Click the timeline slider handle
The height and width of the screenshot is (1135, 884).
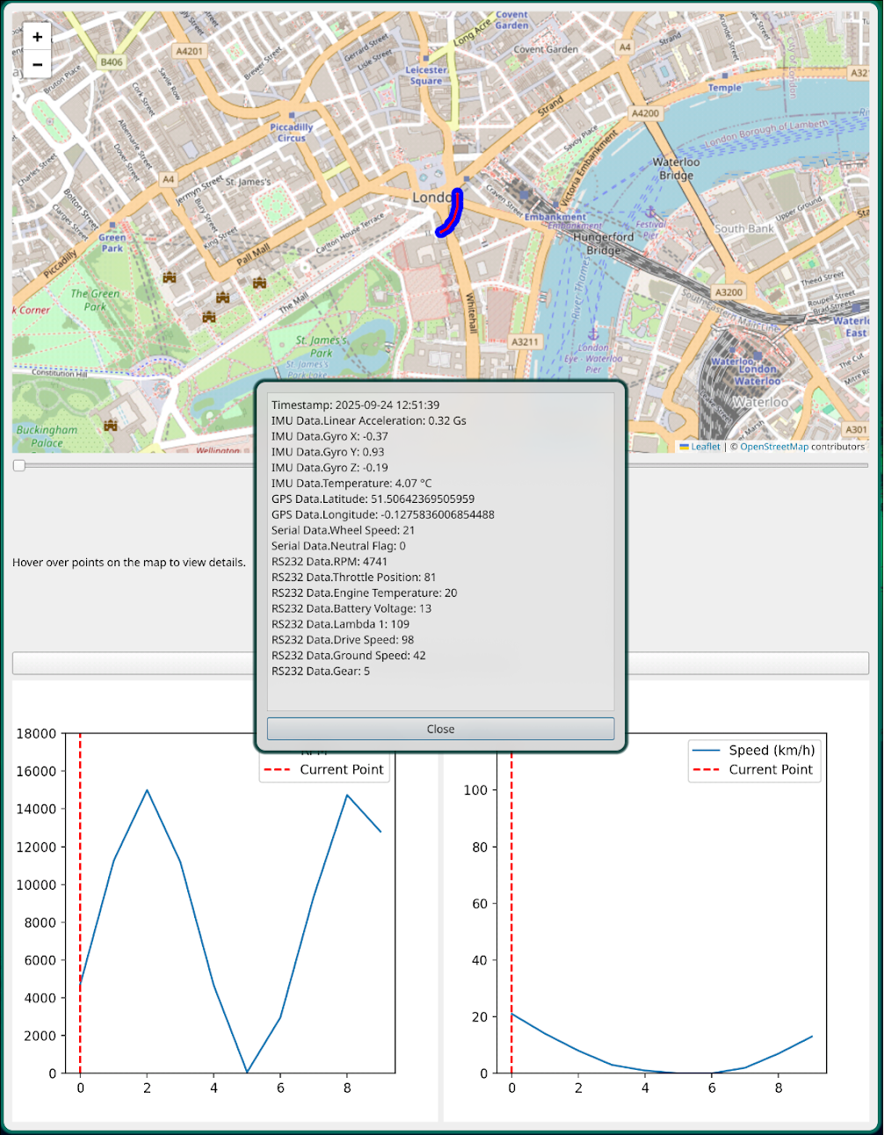tap(19, 465)
